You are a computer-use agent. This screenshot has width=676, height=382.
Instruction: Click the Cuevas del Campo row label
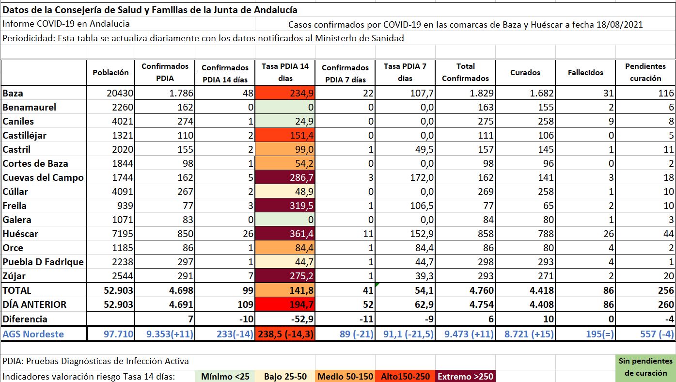[x=44, y=178]
